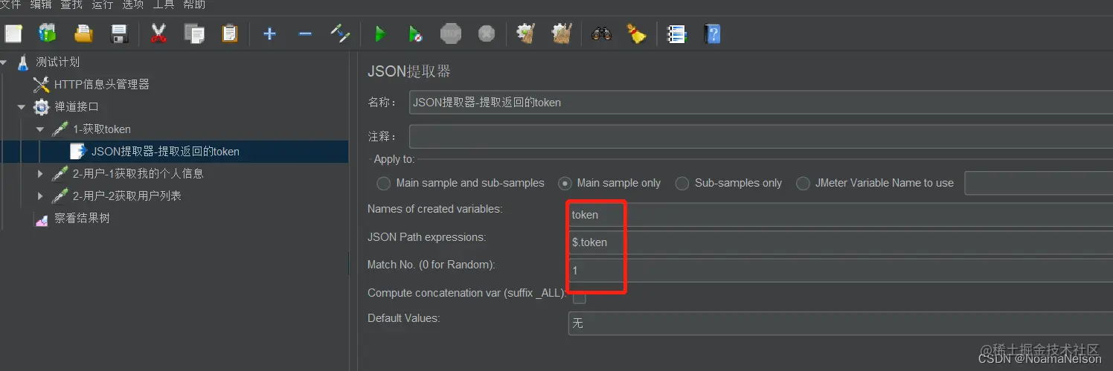Open Help with question mark icon
This screenshot has width=1113, height=371.
point(712,33)
